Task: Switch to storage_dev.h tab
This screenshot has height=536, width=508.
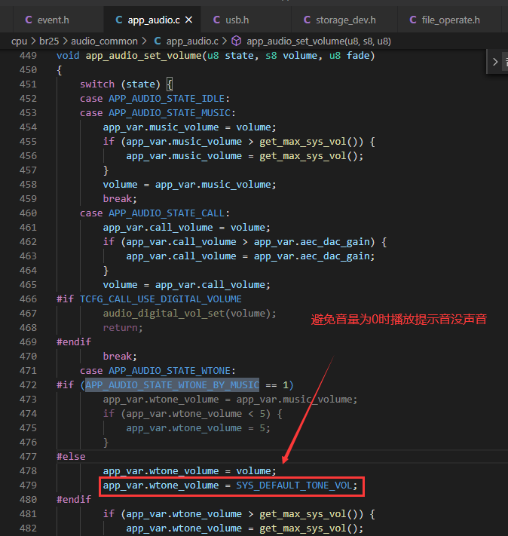Action: point(344,20)
